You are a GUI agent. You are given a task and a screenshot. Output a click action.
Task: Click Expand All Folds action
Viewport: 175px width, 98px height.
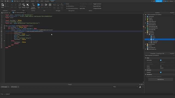[97, 6]
